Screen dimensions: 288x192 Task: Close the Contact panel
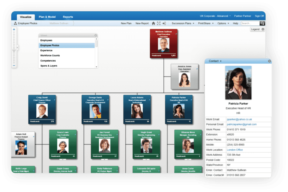point(269,61)
